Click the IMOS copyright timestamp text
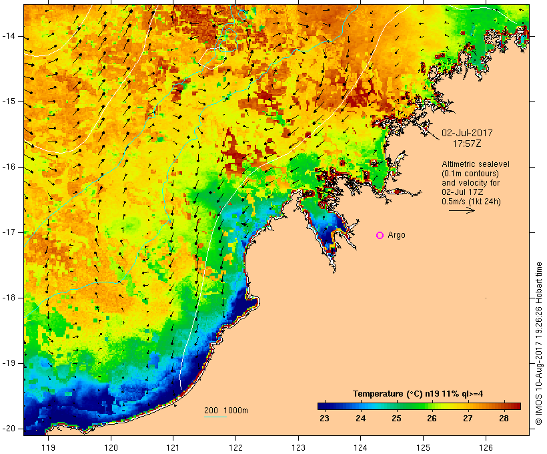The height and width of the screenshot is (454, 547). point(539,344)
